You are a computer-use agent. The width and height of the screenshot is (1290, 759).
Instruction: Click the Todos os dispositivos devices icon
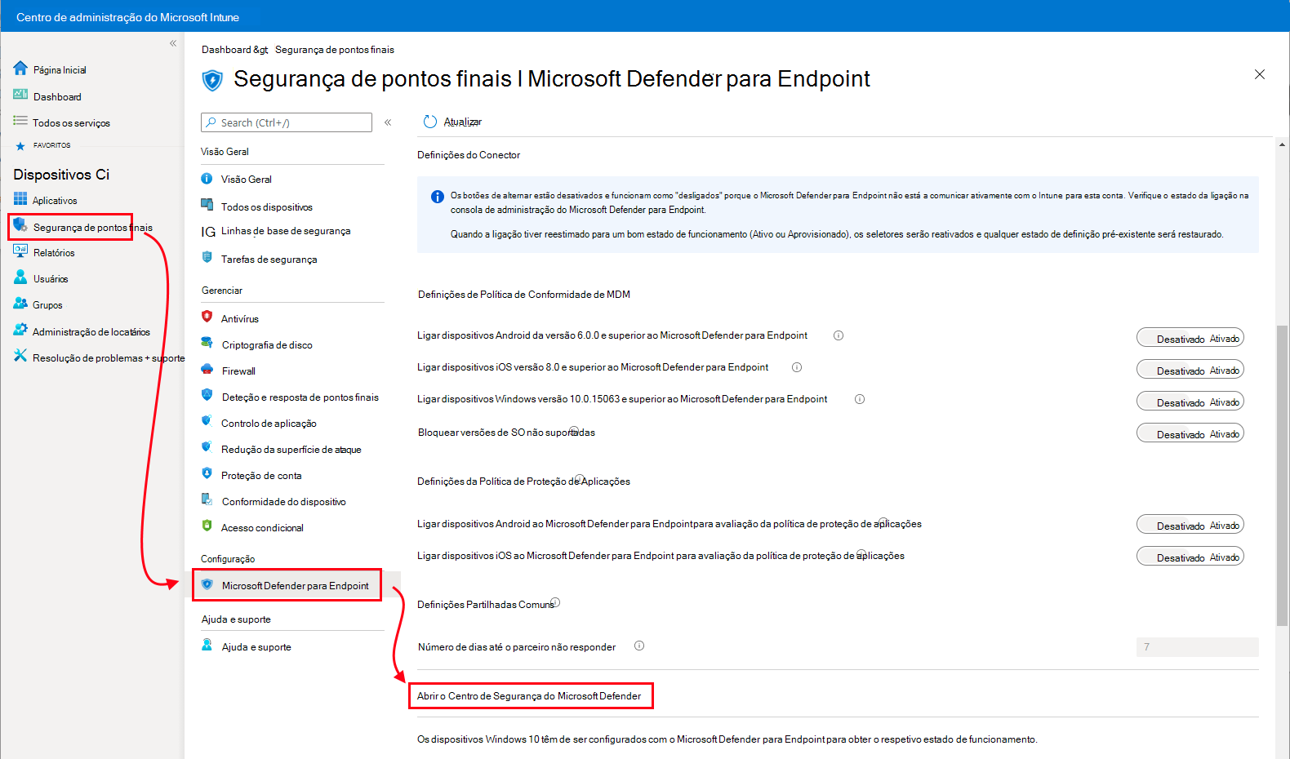207,204
